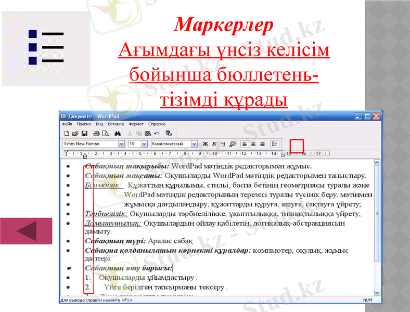The height and width of the screenshot is (312, 410).
Task: Close the WordPad window
Action: [376, 116]
